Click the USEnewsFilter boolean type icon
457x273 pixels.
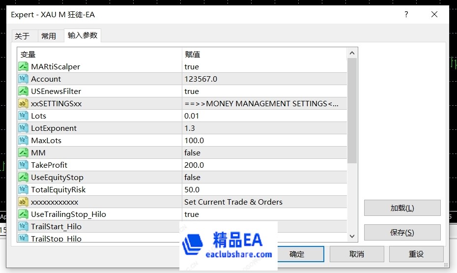pos(23,91)
